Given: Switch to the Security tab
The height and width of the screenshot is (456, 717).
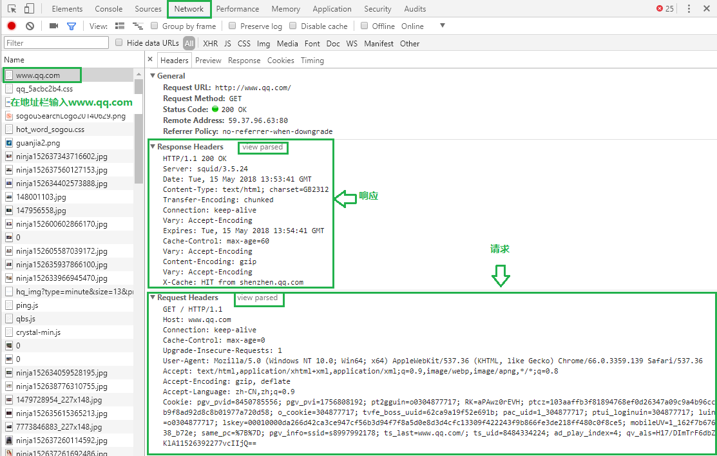Looking at the screenshot, I should click(378, 8).
